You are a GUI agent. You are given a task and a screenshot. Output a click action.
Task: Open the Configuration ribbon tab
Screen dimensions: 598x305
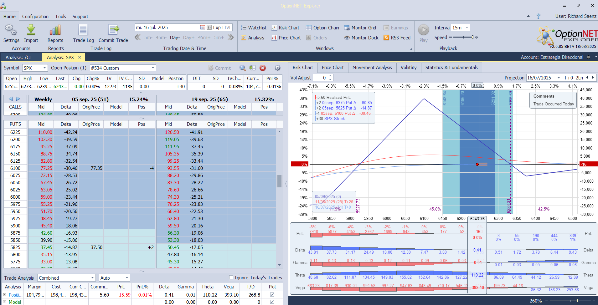point(35,17)
